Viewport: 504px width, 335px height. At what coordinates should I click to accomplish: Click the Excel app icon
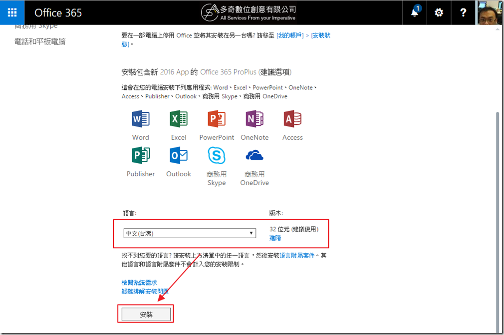[x=179, y=119]
